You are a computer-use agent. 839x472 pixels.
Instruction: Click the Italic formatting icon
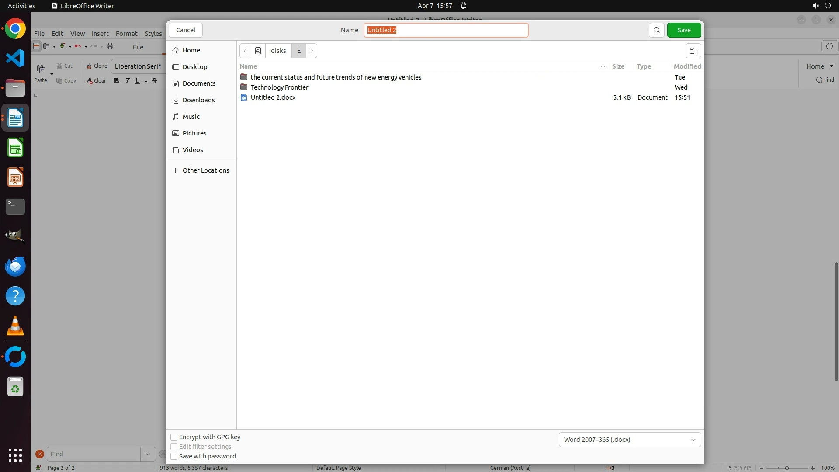127,81
